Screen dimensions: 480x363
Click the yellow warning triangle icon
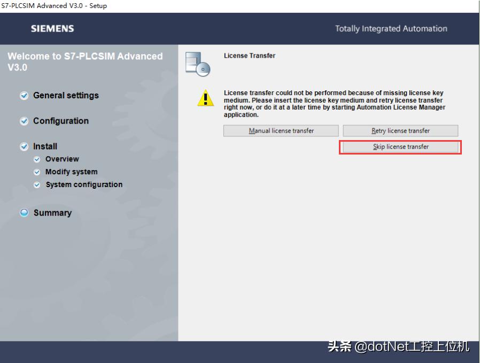205,98
